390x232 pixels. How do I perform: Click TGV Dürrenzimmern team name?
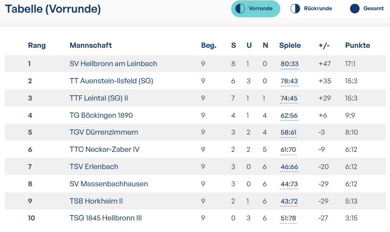104,132
